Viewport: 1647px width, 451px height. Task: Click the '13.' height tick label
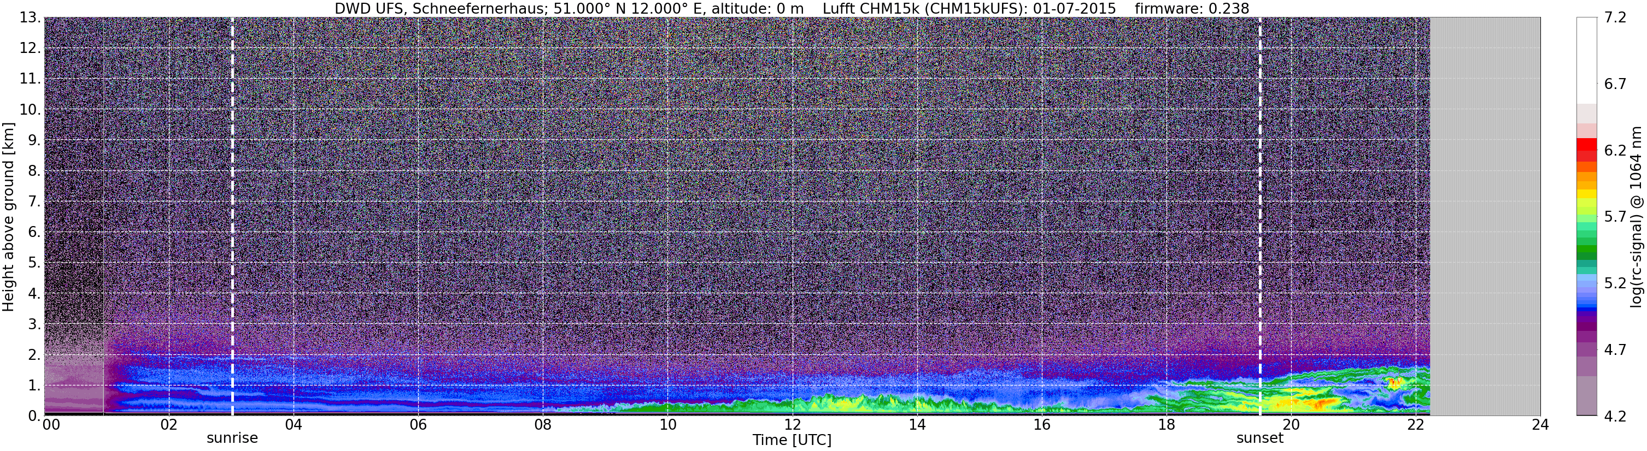click(30, 17)
